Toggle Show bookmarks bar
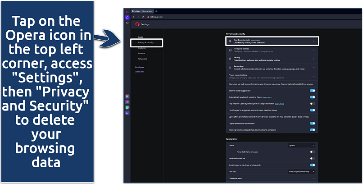Image resolution: width=363 pixels, height=184 pixels. [x=313, y=158]
